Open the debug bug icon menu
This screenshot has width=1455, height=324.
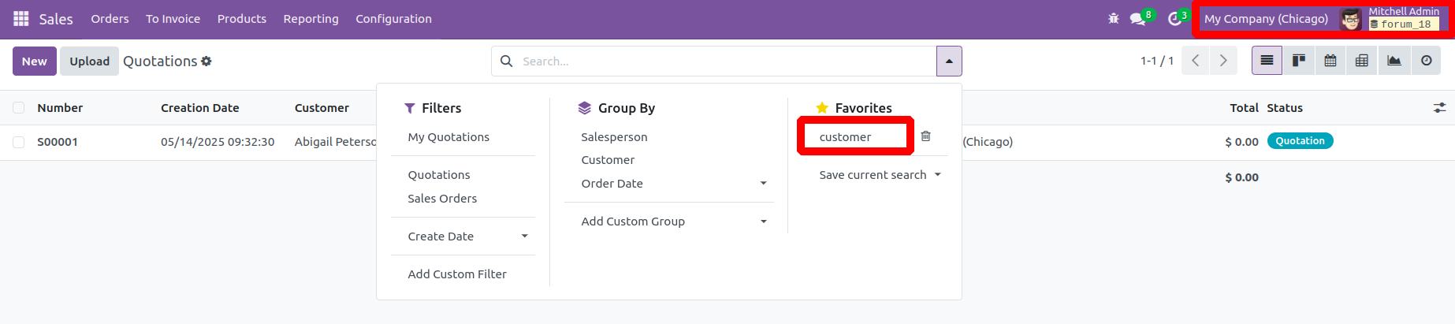coord(1114,18)
